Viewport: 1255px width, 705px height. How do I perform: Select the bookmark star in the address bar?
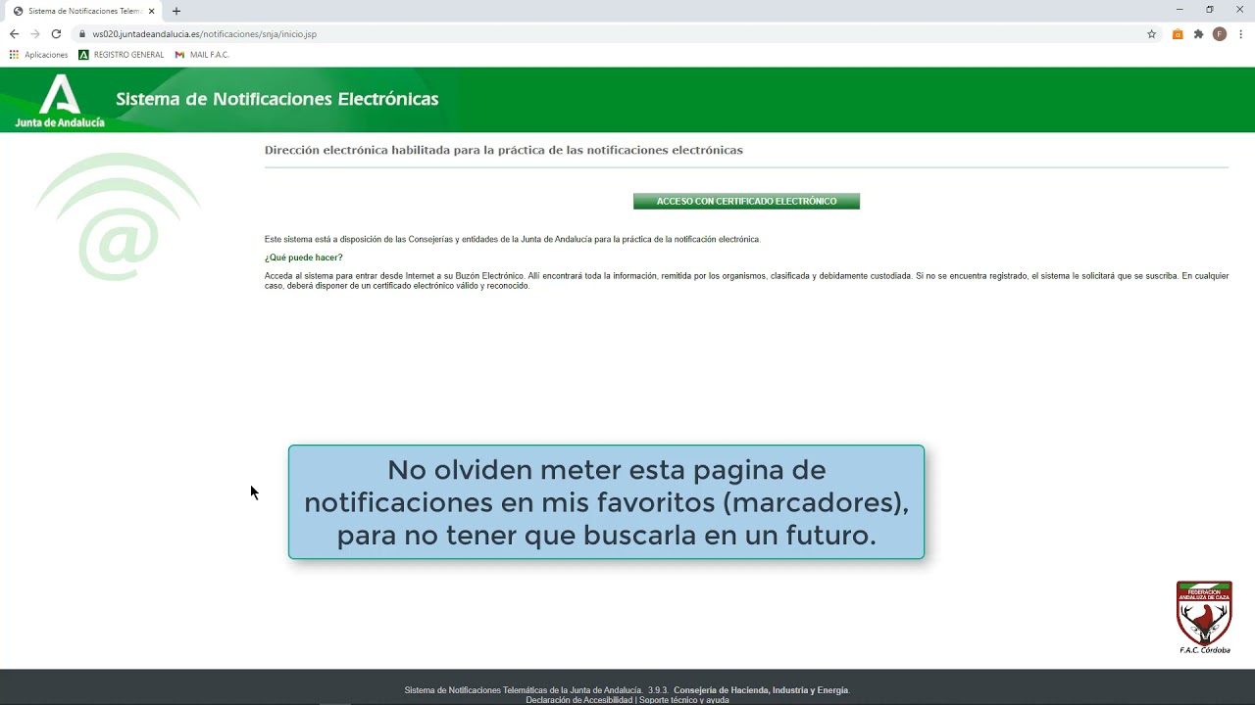(1152, 33)
